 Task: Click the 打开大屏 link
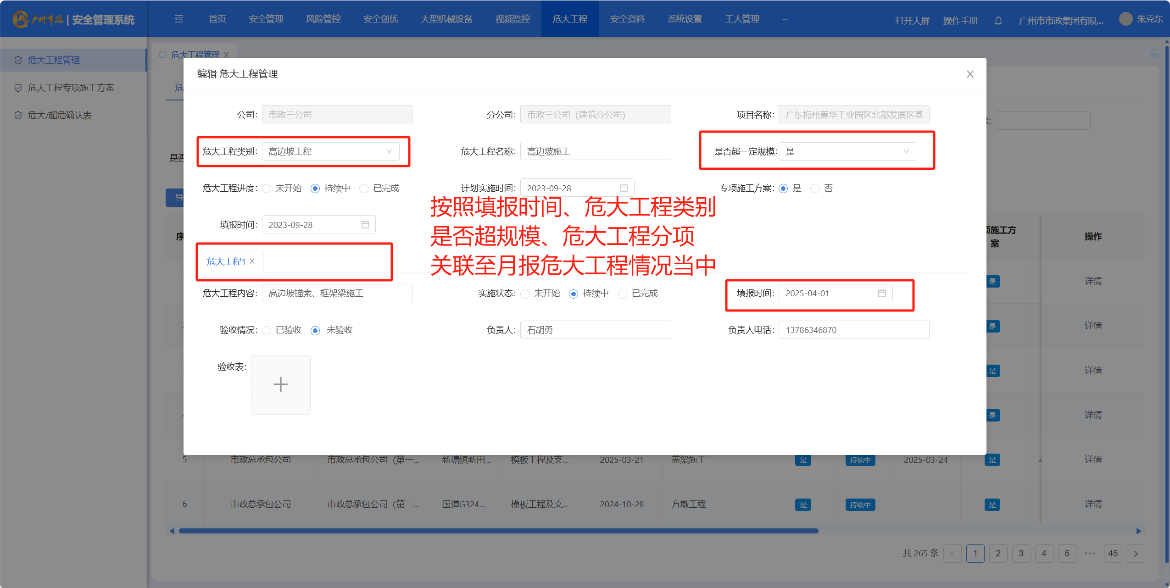(x=912, y=21)
